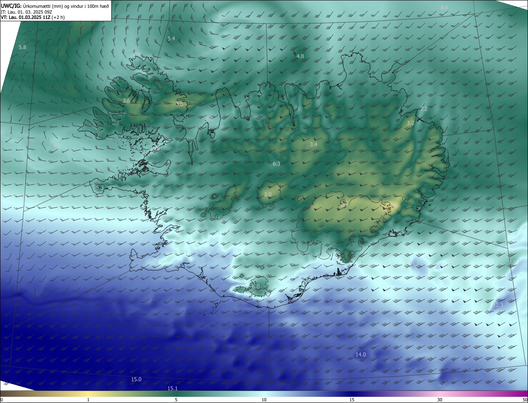Click the 5.8 value label on the map

point(22,47)
